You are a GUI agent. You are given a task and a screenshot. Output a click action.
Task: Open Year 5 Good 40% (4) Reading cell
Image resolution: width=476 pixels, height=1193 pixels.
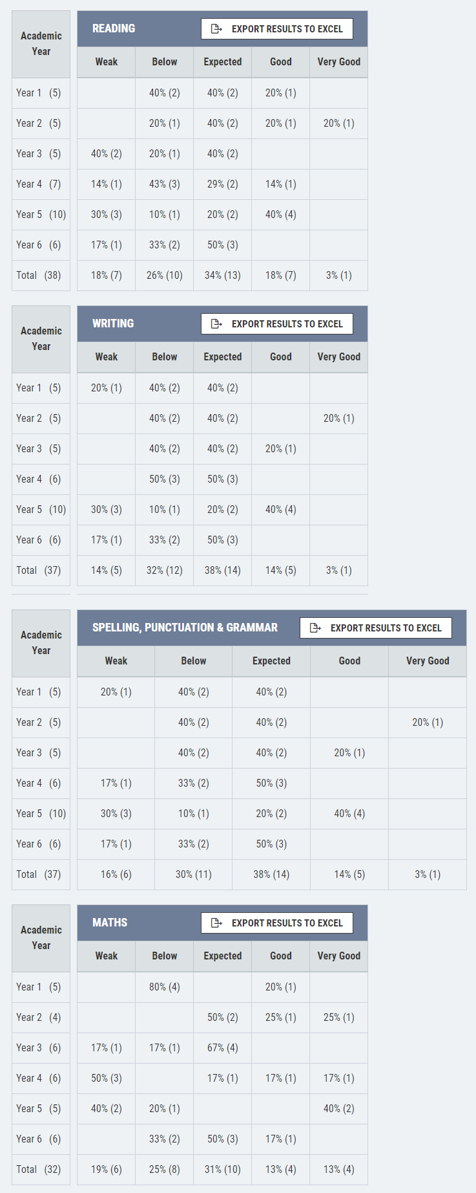281,215
